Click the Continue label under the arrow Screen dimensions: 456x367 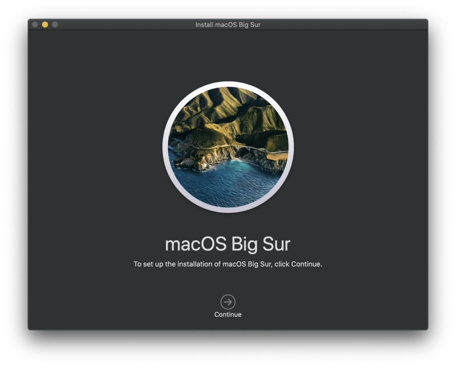(x=228, y=314)
